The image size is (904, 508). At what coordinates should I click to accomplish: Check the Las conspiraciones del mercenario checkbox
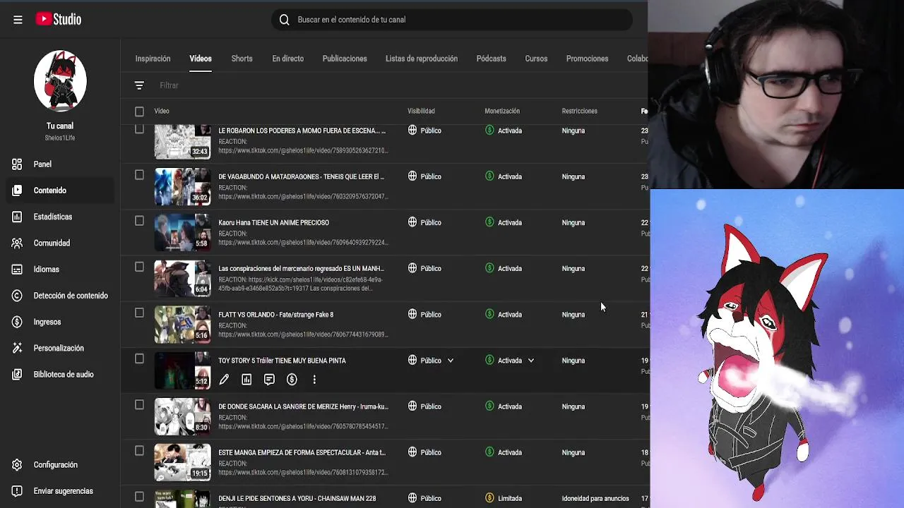pos(139,267)
